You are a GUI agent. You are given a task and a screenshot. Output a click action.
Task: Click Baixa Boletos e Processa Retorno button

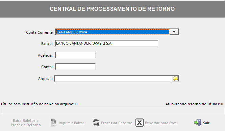(26, 123)
